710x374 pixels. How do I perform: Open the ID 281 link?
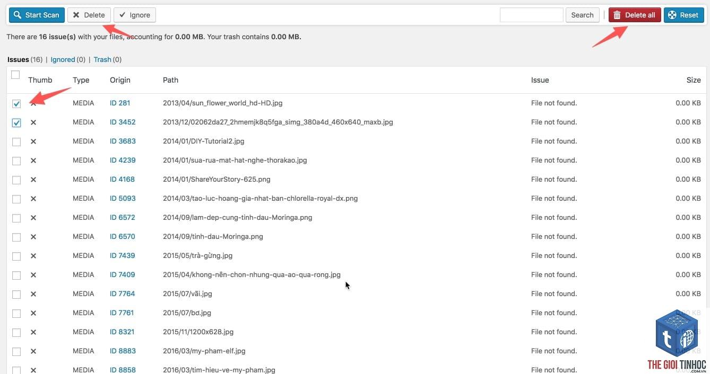tap(120, 103)
